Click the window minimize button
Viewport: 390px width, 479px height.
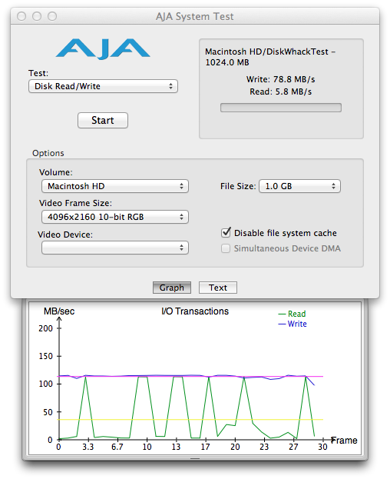[37, 16]
